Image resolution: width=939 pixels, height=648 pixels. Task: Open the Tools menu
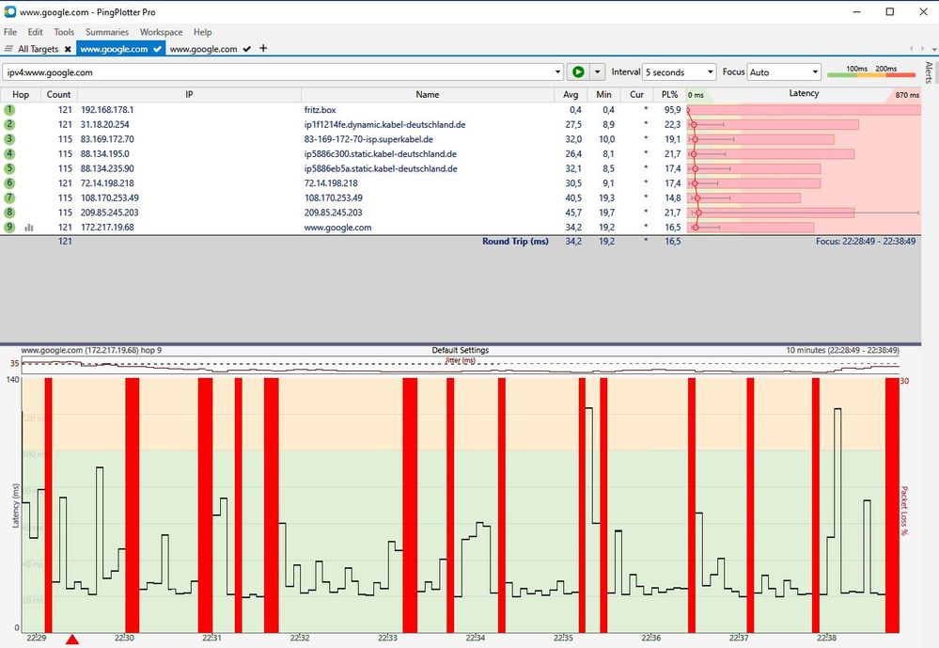click(x=64, y=32)
